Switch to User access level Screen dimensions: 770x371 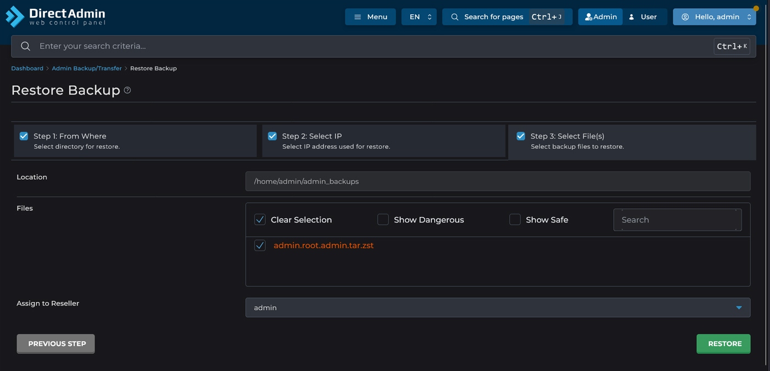click(643, 17)
